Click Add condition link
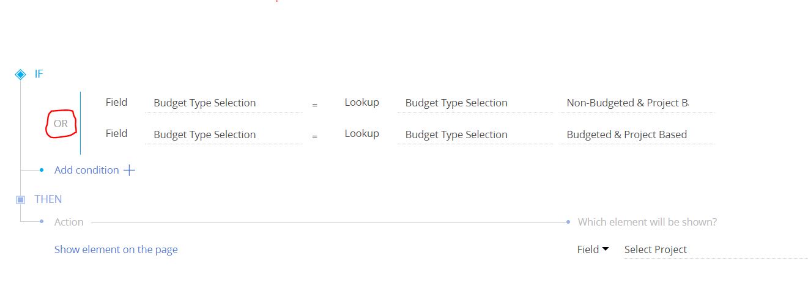The width and height of the screenshot is (808, 291). [x=87, y=170]
